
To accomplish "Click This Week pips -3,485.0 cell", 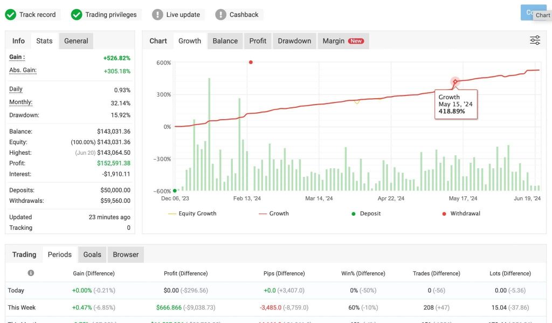I will click(284, 307).
